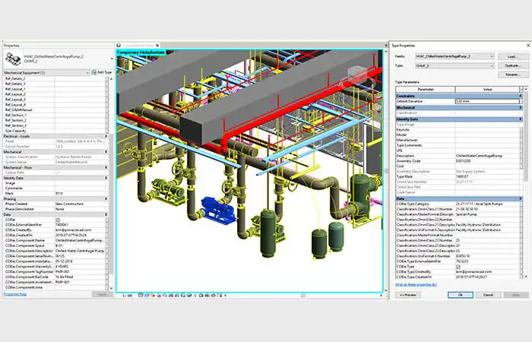The image size is (532, 342).
Task: Click the OK button in Type Properties
Action: point(461,295)
